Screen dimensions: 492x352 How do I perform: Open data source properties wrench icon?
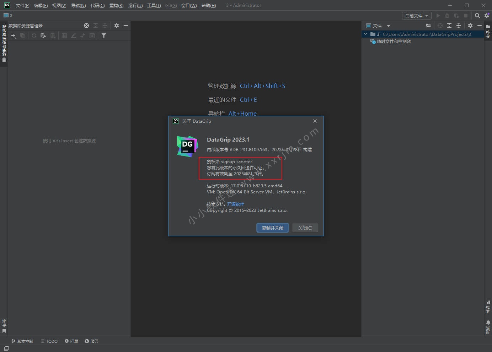point(43,35)
